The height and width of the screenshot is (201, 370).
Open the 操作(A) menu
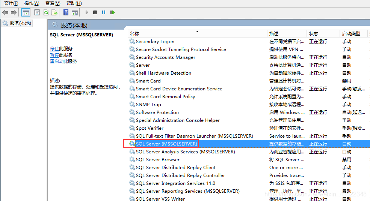[32, 3]
